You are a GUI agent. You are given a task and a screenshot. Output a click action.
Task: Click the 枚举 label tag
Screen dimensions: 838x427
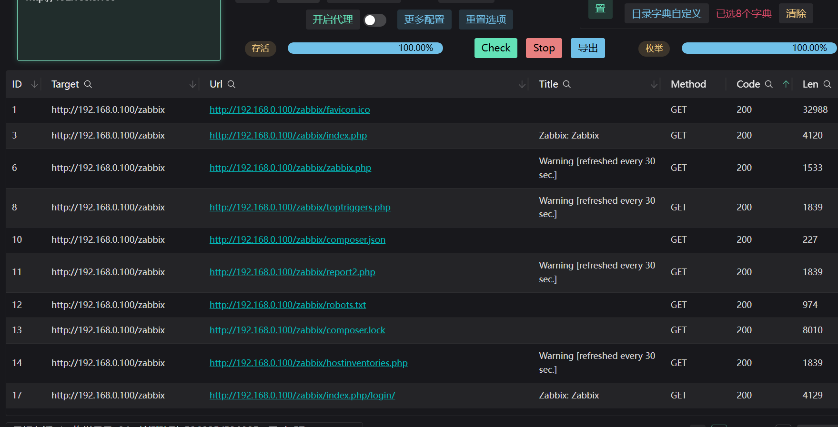click(654, 49)
